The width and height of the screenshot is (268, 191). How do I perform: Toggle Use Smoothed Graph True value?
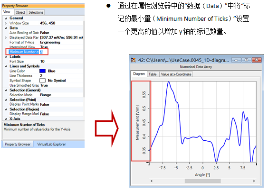[44, 85]
